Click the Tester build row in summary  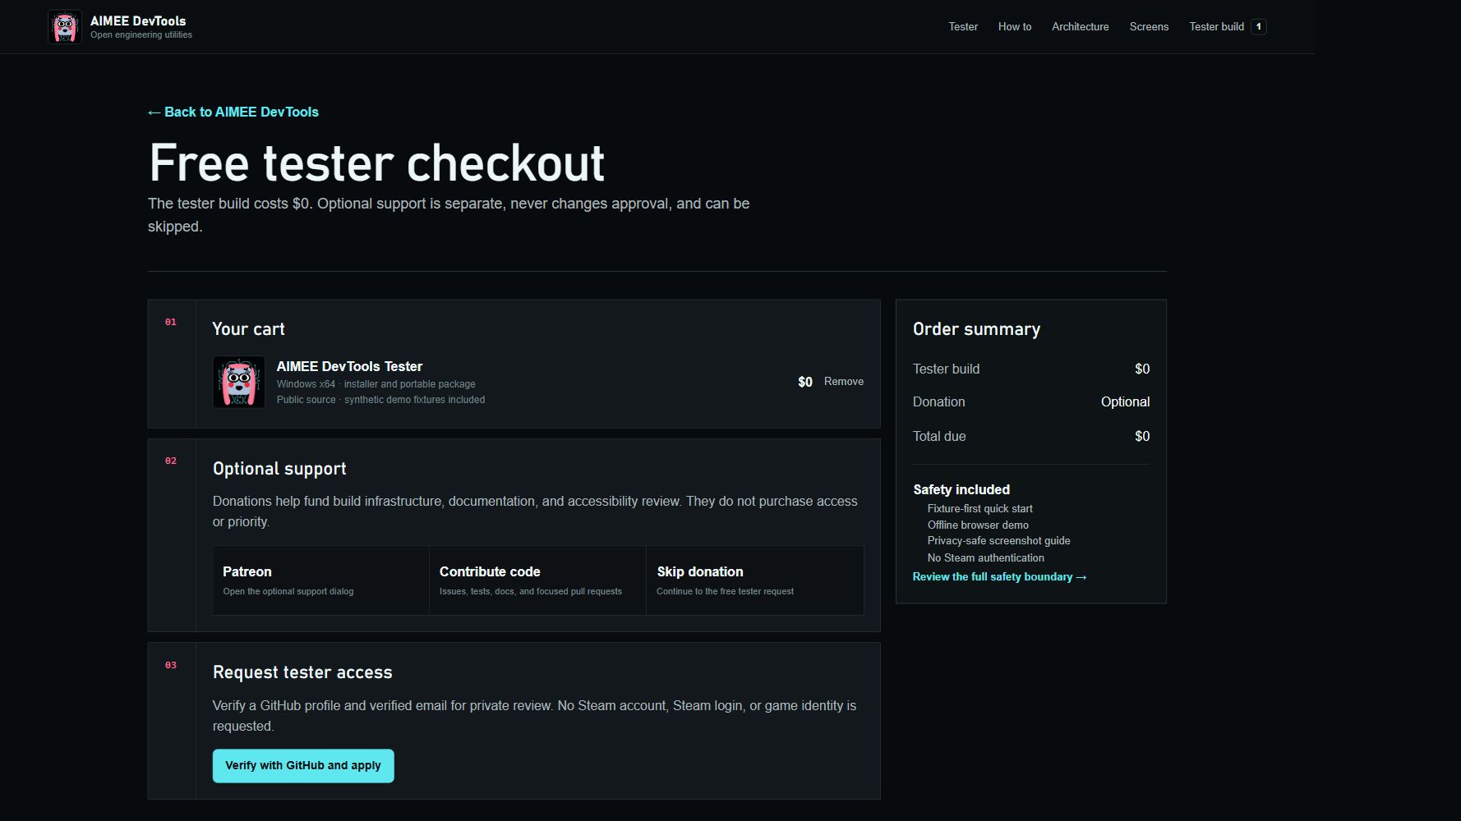point(1031,369)
